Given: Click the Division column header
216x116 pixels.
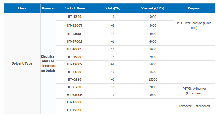Looking at the screenshot, I should point(48,8).
